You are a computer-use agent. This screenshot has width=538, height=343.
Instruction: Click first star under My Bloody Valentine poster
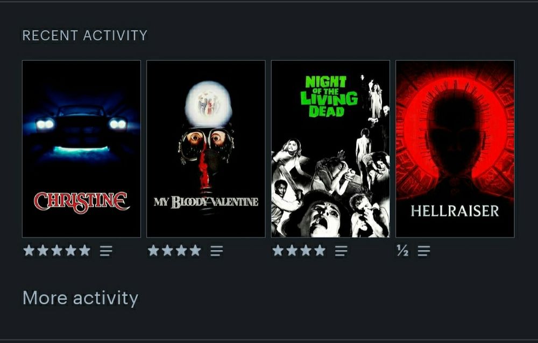(x=153, y=251)
